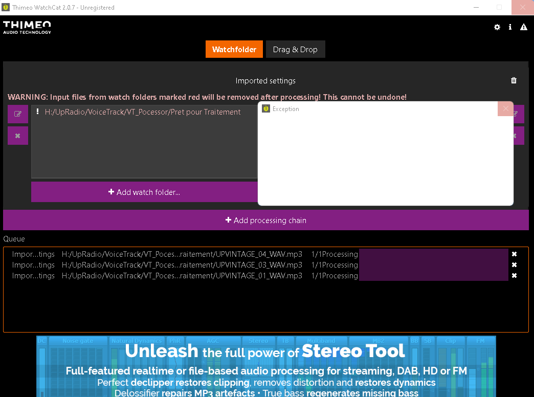Click the exclamation mark beside watch folder path
The image size is (534, 397).
coord(37,112)
